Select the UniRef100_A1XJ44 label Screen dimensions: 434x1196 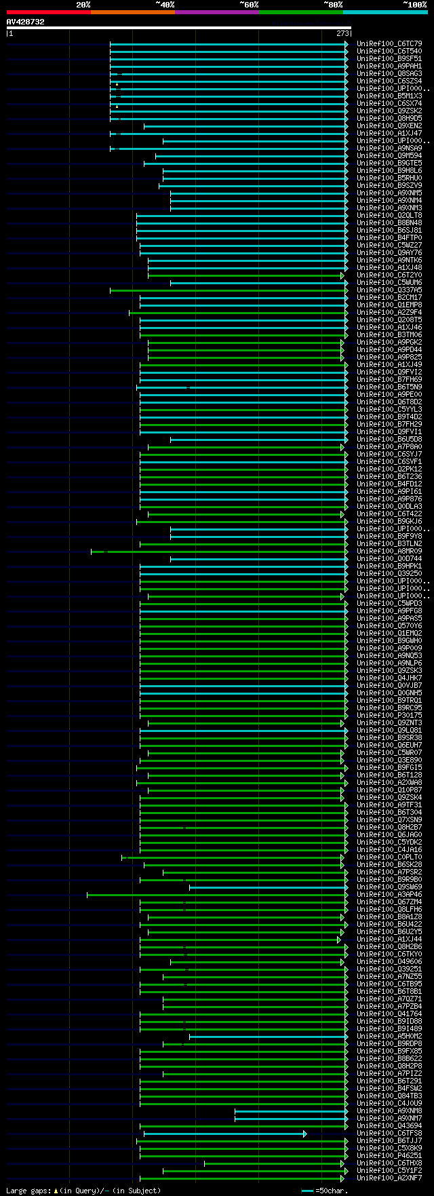pos(389,940)
